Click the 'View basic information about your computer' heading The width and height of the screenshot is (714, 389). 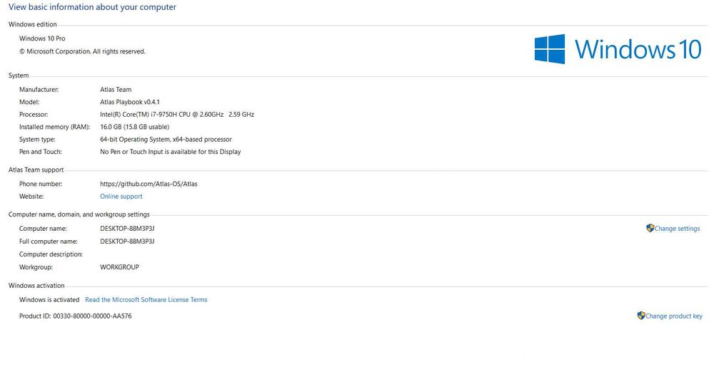(x=92, y=7)
